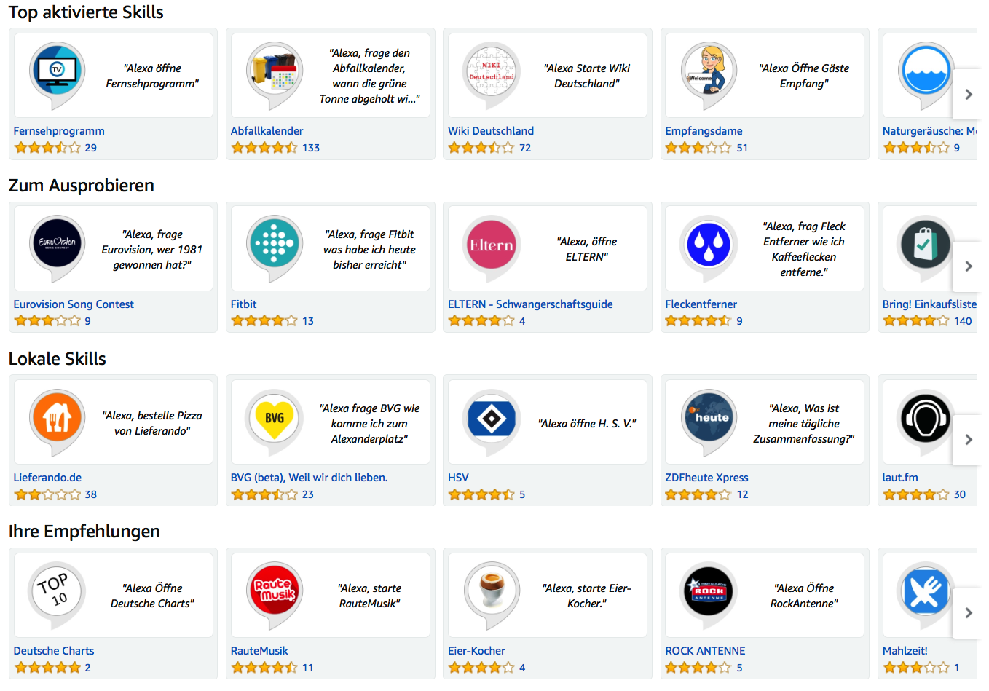Expand Ihre Empfehlungen row using right arrow
Viewport: 989px width, 691px height.
[x=968, y=613]
